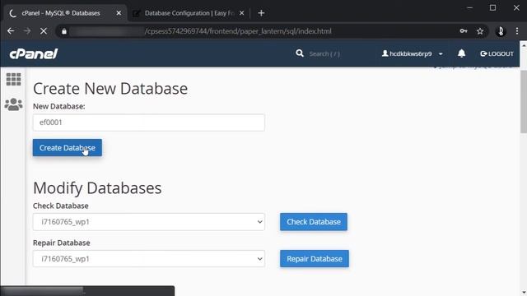Bookmark this page with the star
Screen dimensions: 527x296
(480, 31)
